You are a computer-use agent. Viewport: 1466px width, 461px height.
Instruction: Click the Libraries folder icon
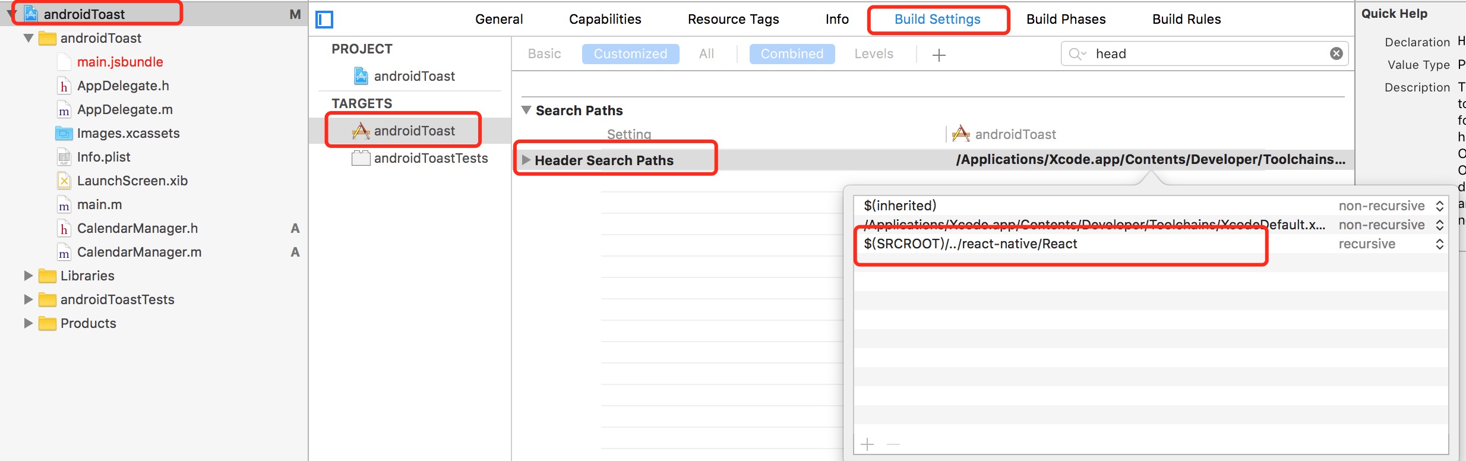point(47,276)
